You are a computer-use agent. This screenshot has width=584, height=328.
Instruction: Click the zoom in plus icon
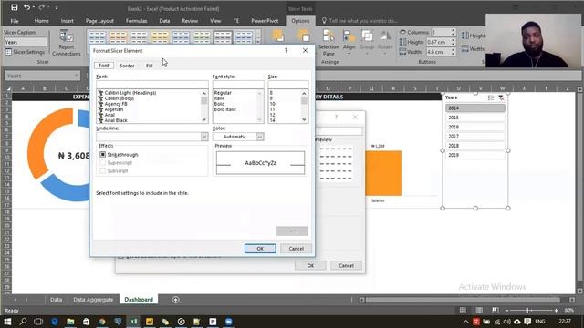point(556,310)
